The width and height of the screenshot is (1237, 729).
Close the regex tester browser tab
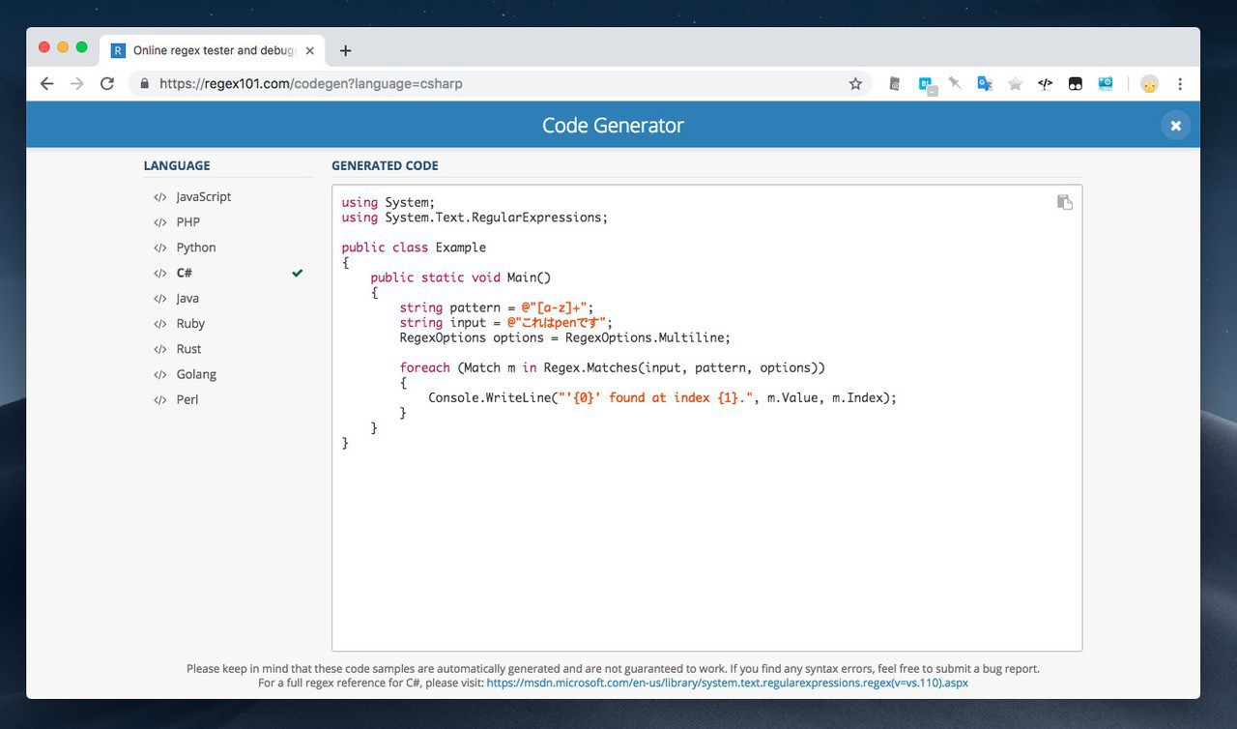[310, 50]
